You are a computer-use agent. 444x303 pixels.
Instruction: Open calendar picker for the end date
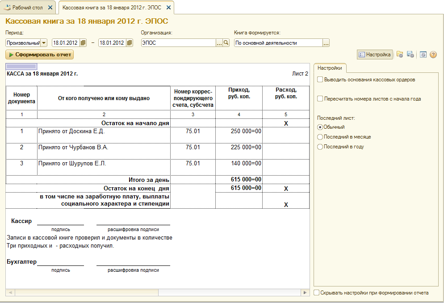130,43
